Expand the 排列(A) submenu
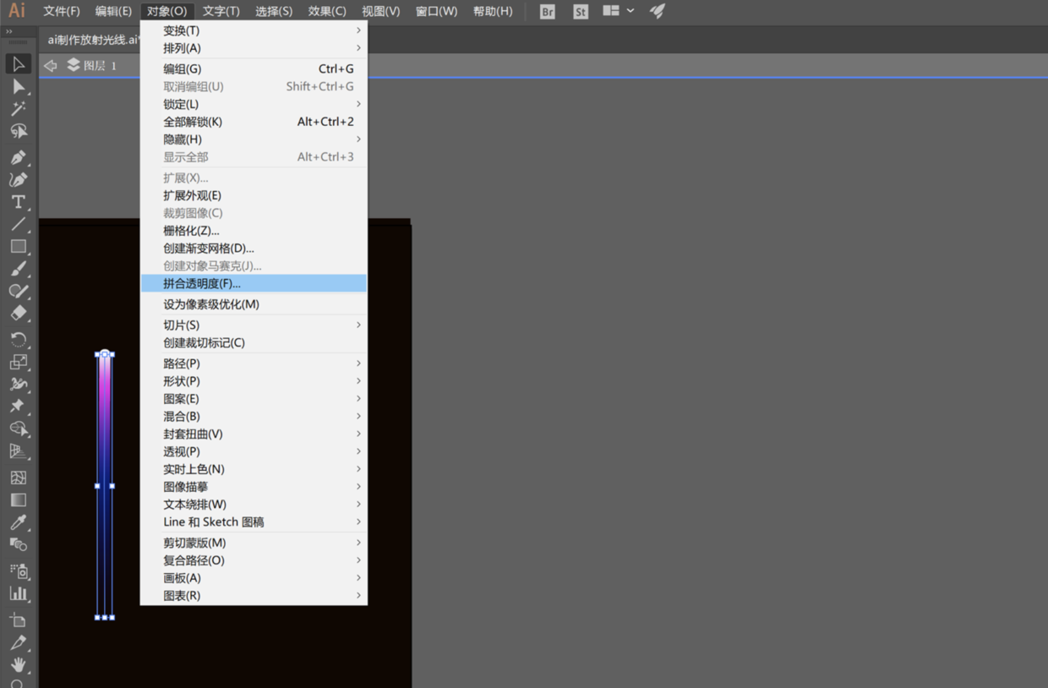 pos(254,48)
